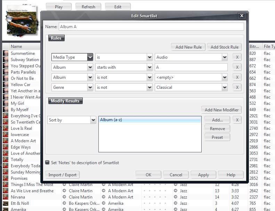Screen dimensions: 275x211
Task: Remove the Album starts with rule
Action: tap(237, 67)
